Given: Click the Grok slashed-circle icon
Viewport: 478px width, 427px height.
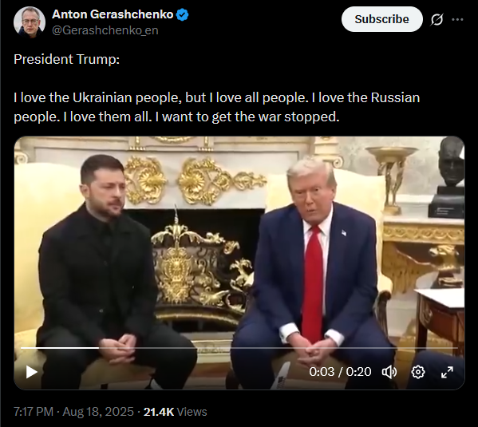Looking at the screenshot, I should tap(437, 19).
